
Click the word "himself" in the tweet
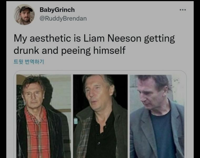pos(109,50)
